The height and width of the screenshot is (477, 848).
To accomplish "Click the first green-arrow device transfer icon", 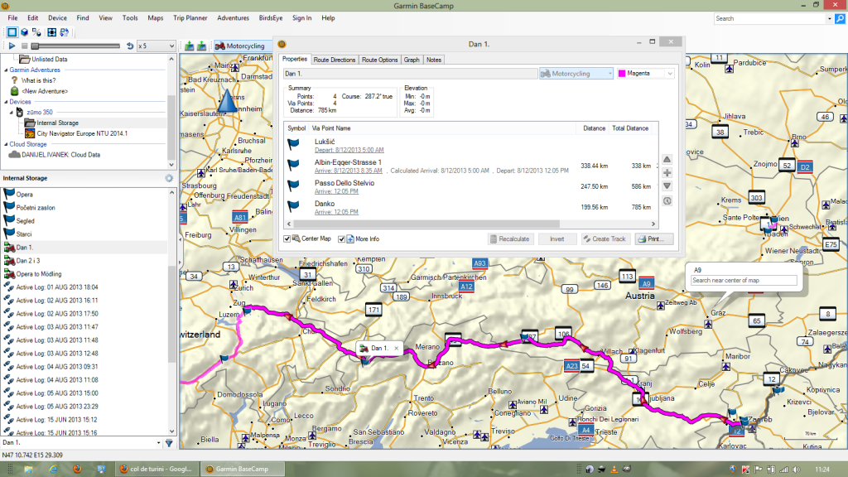I will 190,46.
